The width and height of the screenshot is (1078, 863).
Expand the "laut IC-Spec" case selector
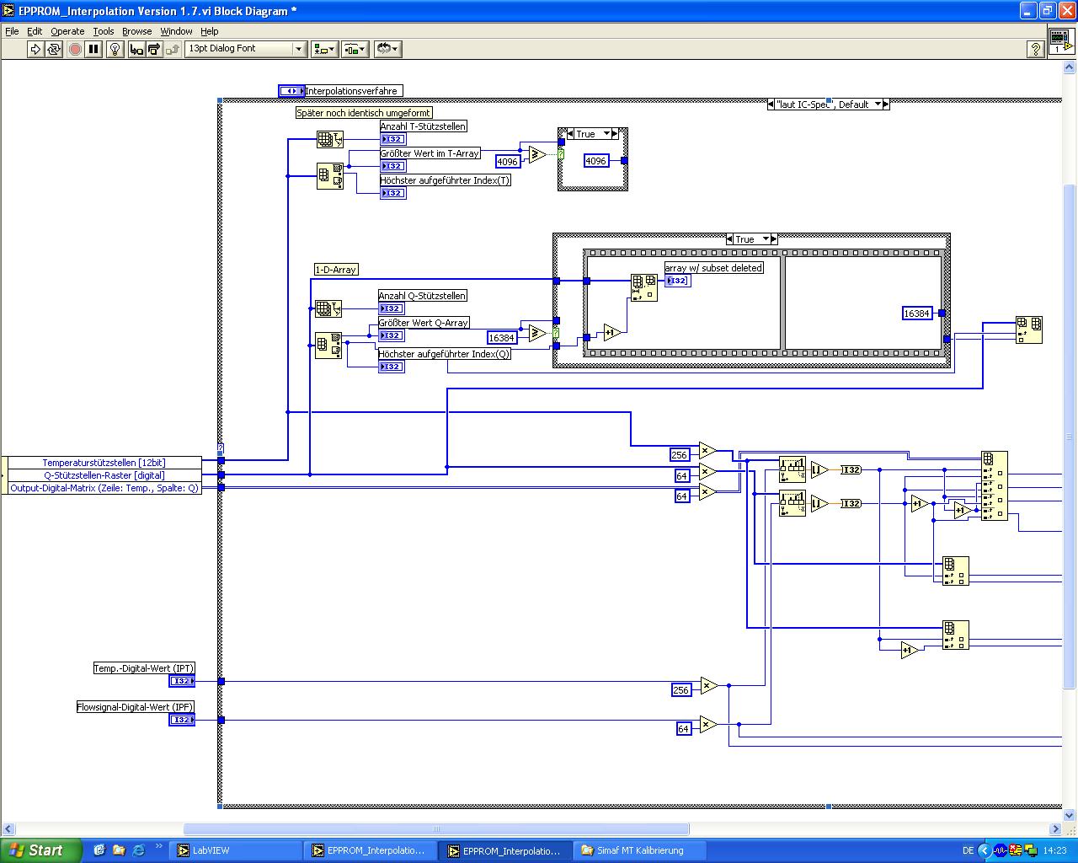878,105
